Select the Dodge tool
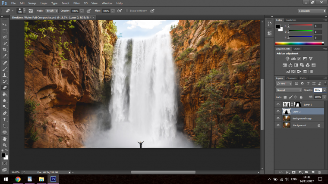 tap(4, 106)
